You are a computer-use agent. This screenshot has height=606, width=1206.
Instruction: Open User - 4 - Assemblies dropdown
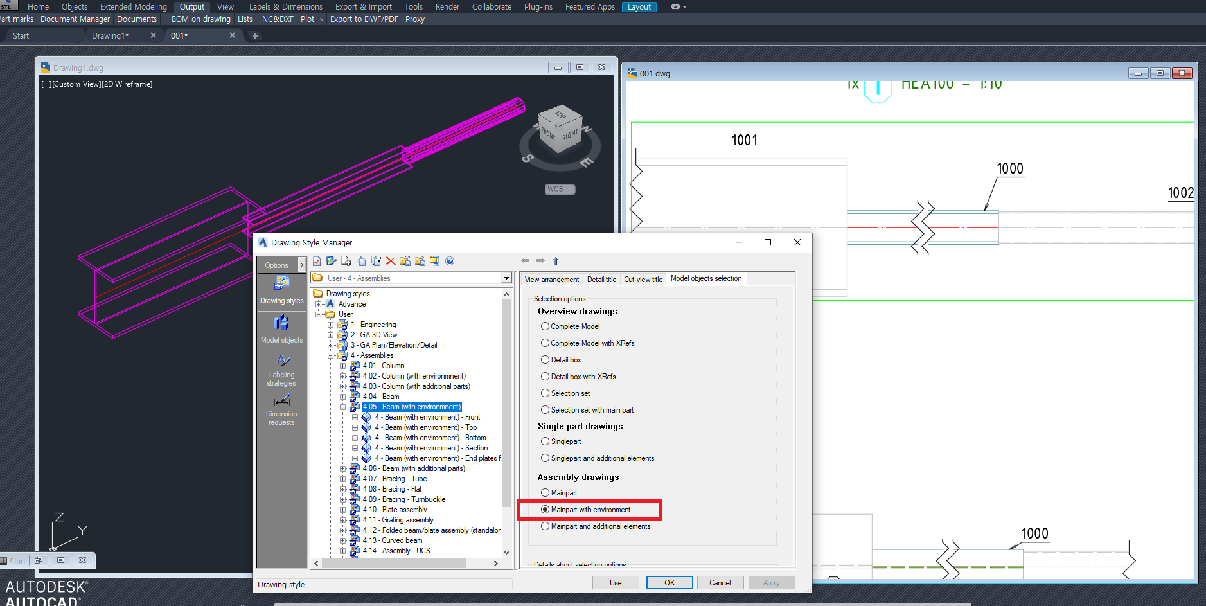click(x=506, y=278)
